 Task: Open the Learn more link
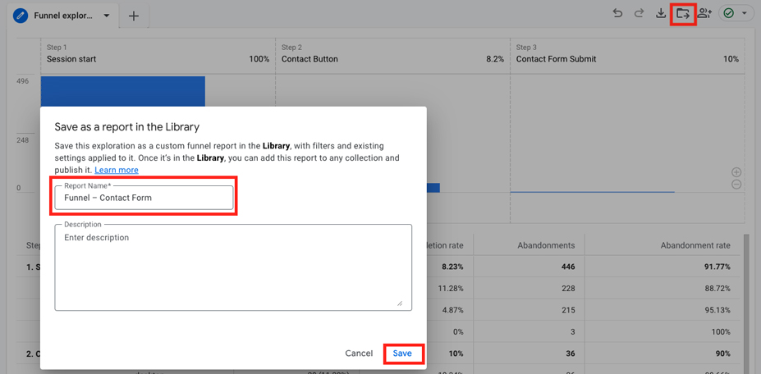pos(117,170)
